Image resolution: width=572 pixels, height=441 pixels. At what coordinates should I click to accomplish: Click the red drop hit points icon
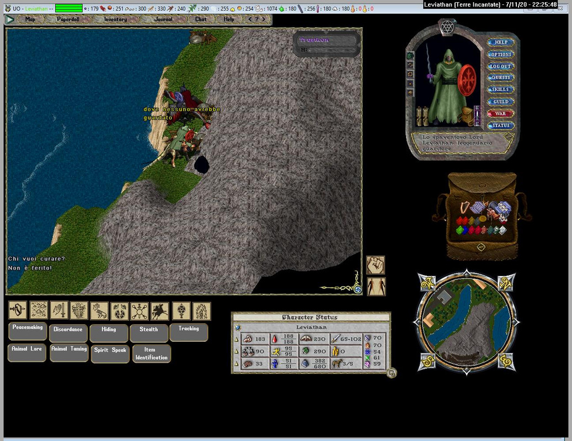point(274,339)
